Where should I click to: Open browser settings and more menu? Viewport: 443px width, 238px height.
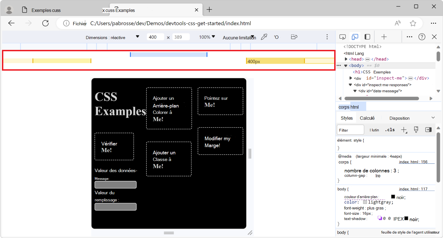[433, 23]
